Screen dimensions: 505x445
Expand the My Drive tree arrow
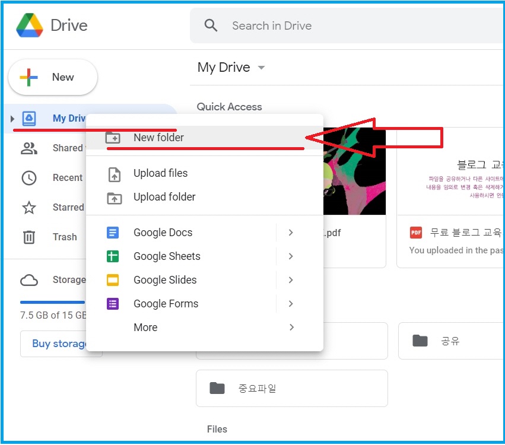pyautogui.click(x=12, y=119)
